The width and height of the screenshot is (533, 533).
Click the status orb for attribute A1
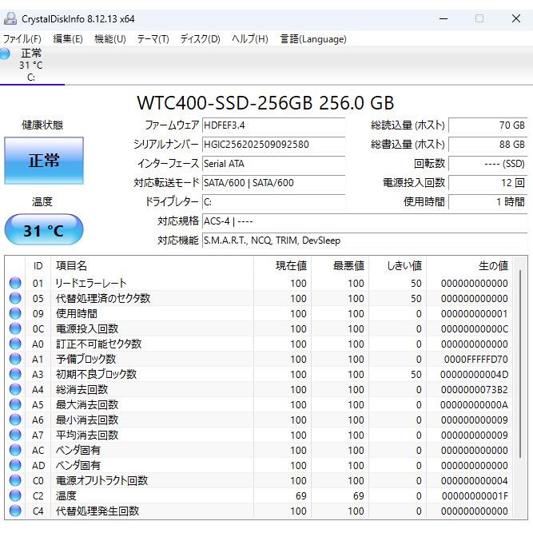click(x=15, y=359)
